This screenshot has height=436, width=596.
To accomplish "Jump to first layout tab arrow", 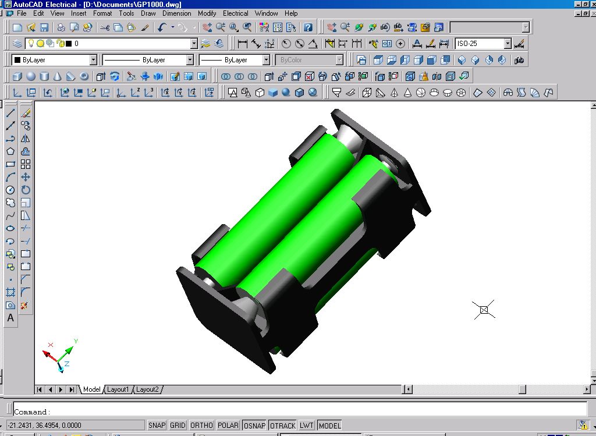I will [x=40, y=389].
